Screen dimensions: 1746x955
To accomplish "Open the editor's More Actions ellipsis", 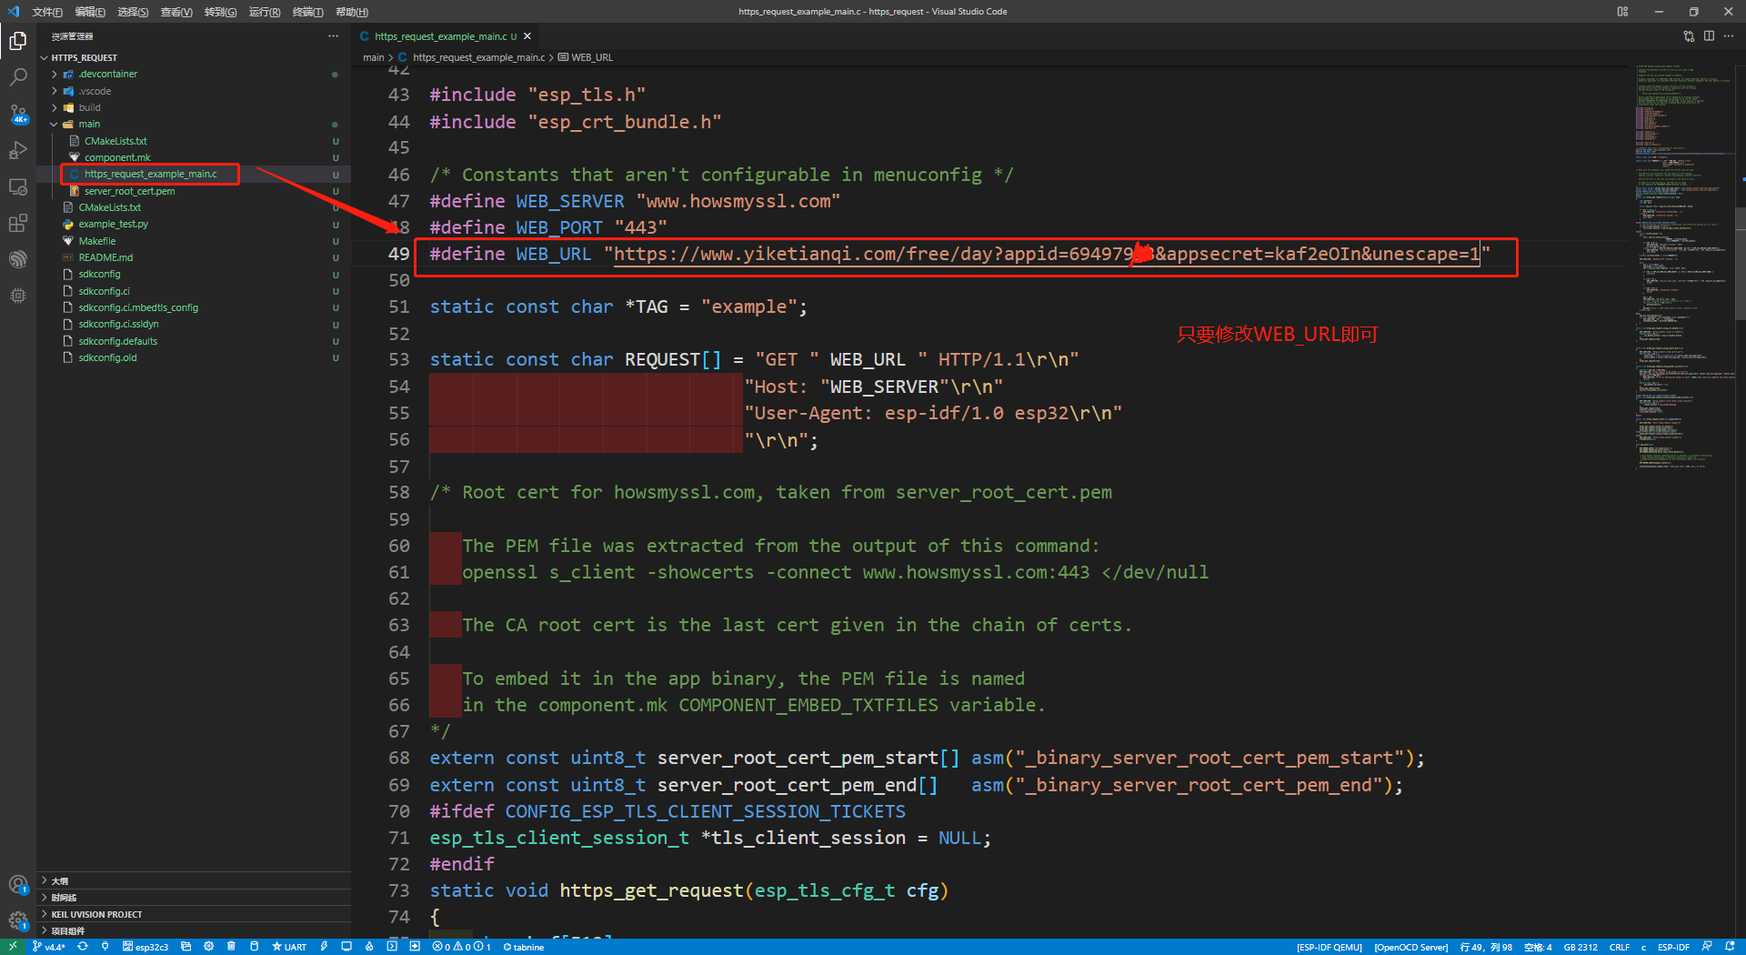I will (1729, 36).
